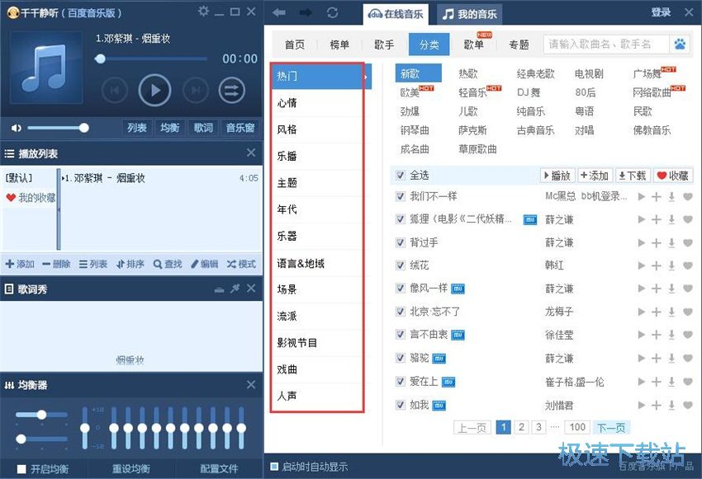Uncheck the 如我 song checkbox

(x=401, y=405)
